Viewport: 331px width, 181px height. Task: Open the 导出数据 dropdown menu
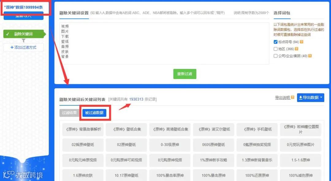(321, 97)
